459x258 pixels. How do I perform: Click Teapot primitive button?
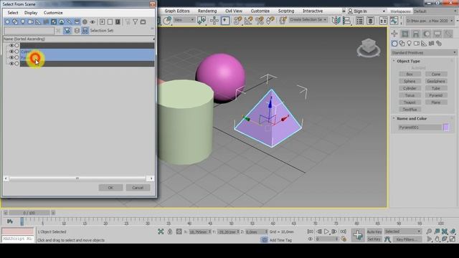(410, 102)
